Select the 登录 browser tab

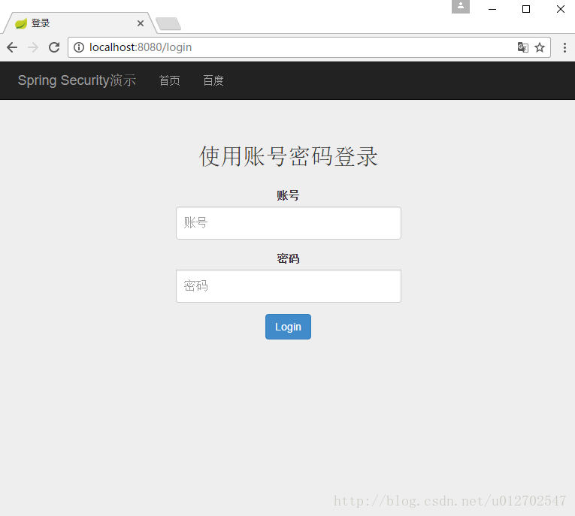click(x=79, y=23)
